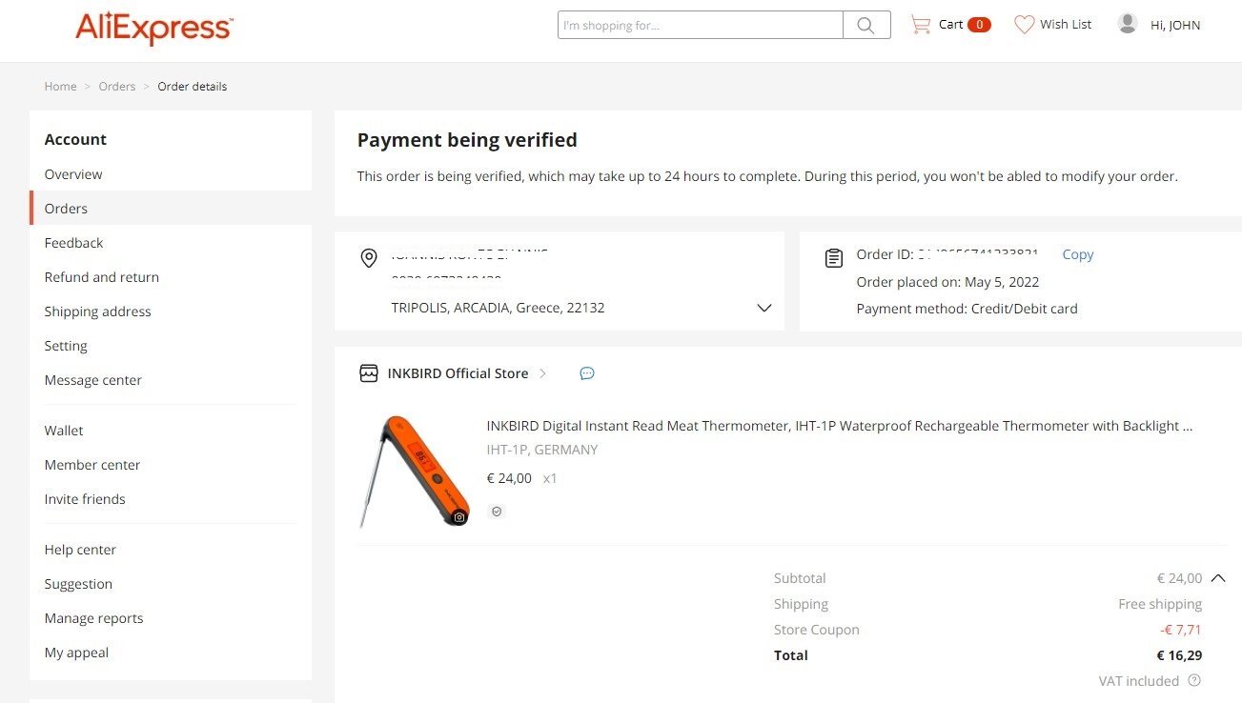Copy the order ID

click(x=1078, y=254)
